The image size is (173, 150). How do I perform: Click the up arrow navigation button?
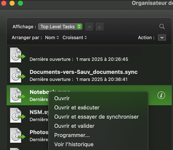[x=99, y=27]
